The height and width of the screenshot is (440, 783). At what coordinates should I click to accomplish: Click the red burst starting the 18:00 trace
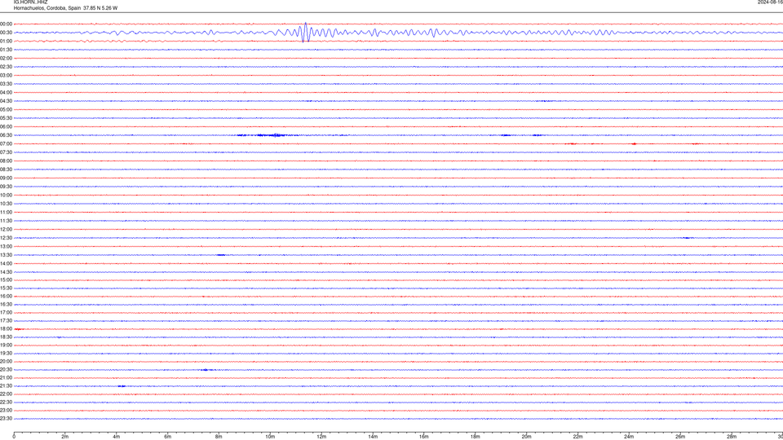[x=19, y=329]
